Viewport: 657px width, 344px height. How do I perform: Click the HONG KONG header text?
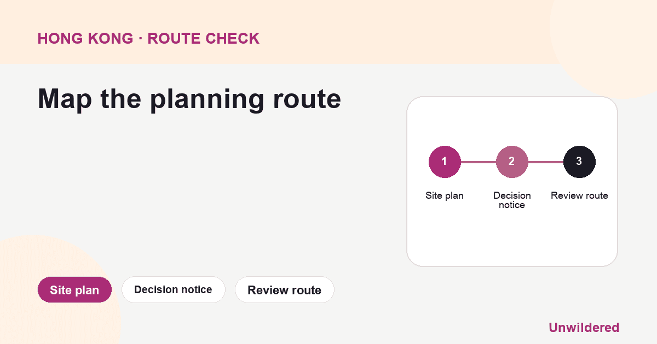coord(85,39)
